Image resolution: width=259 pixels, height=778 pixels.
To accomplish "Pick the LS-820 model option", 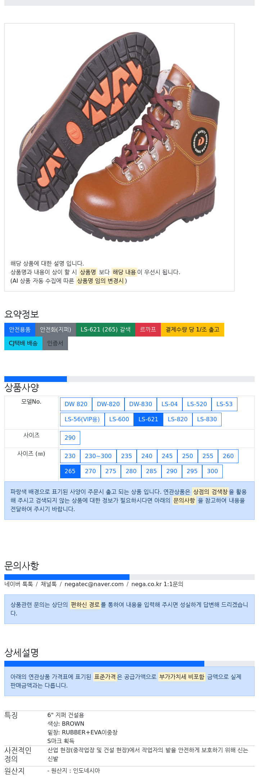I will click(178, 419).
